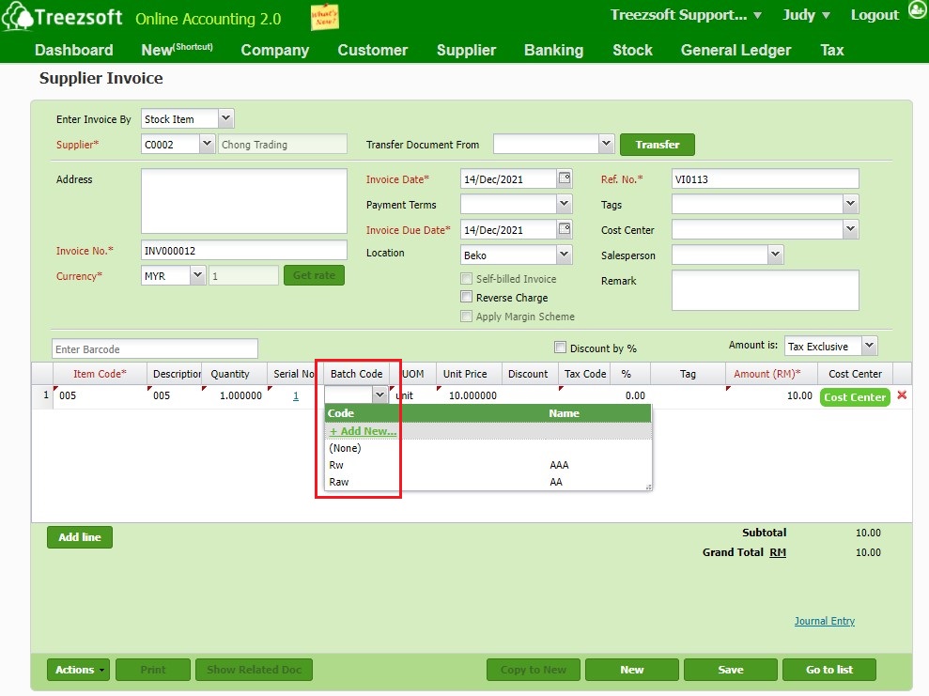Open the Journal Entry link

824,621
